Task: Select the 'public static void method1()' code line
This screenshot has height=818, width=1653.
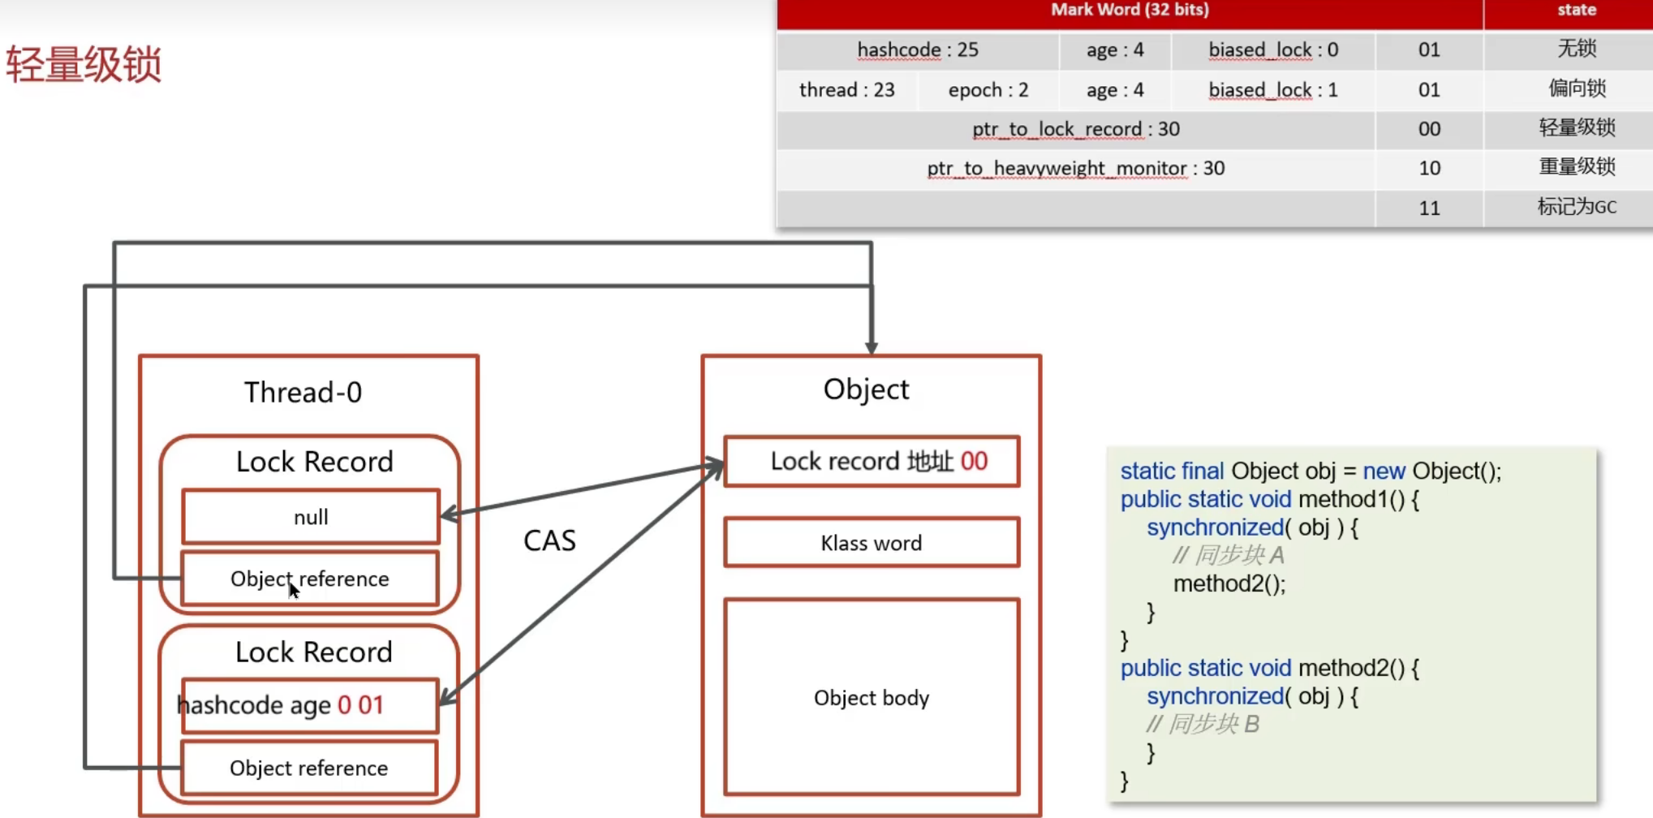Action: pos(1270,499)
